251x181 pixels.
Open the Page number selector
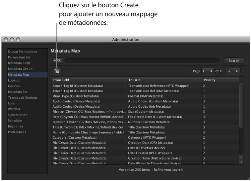click(x=208, y=71)
